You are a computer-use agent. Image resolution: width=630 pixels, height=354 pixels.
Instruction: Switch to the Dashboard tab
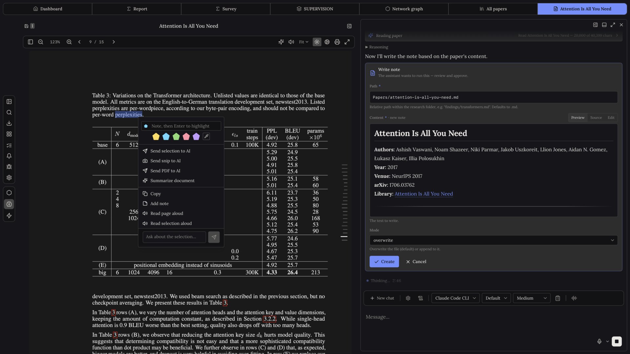(48, 9)
